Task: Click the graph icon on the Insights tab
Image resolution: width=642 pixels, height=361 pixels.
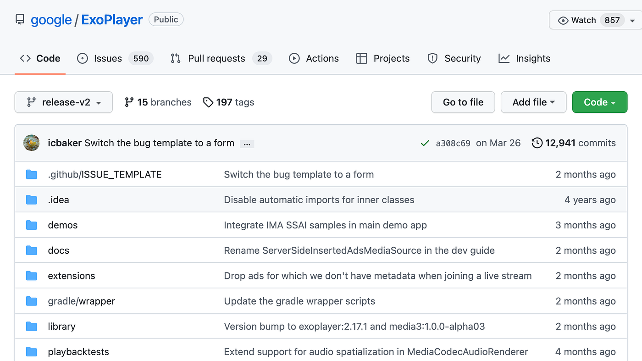Action: pos(504,58)
